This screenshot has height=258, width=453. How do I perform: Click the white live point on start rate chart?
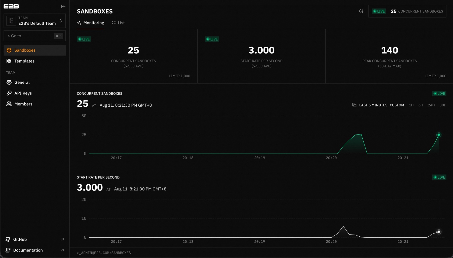[x=439, y=232]
